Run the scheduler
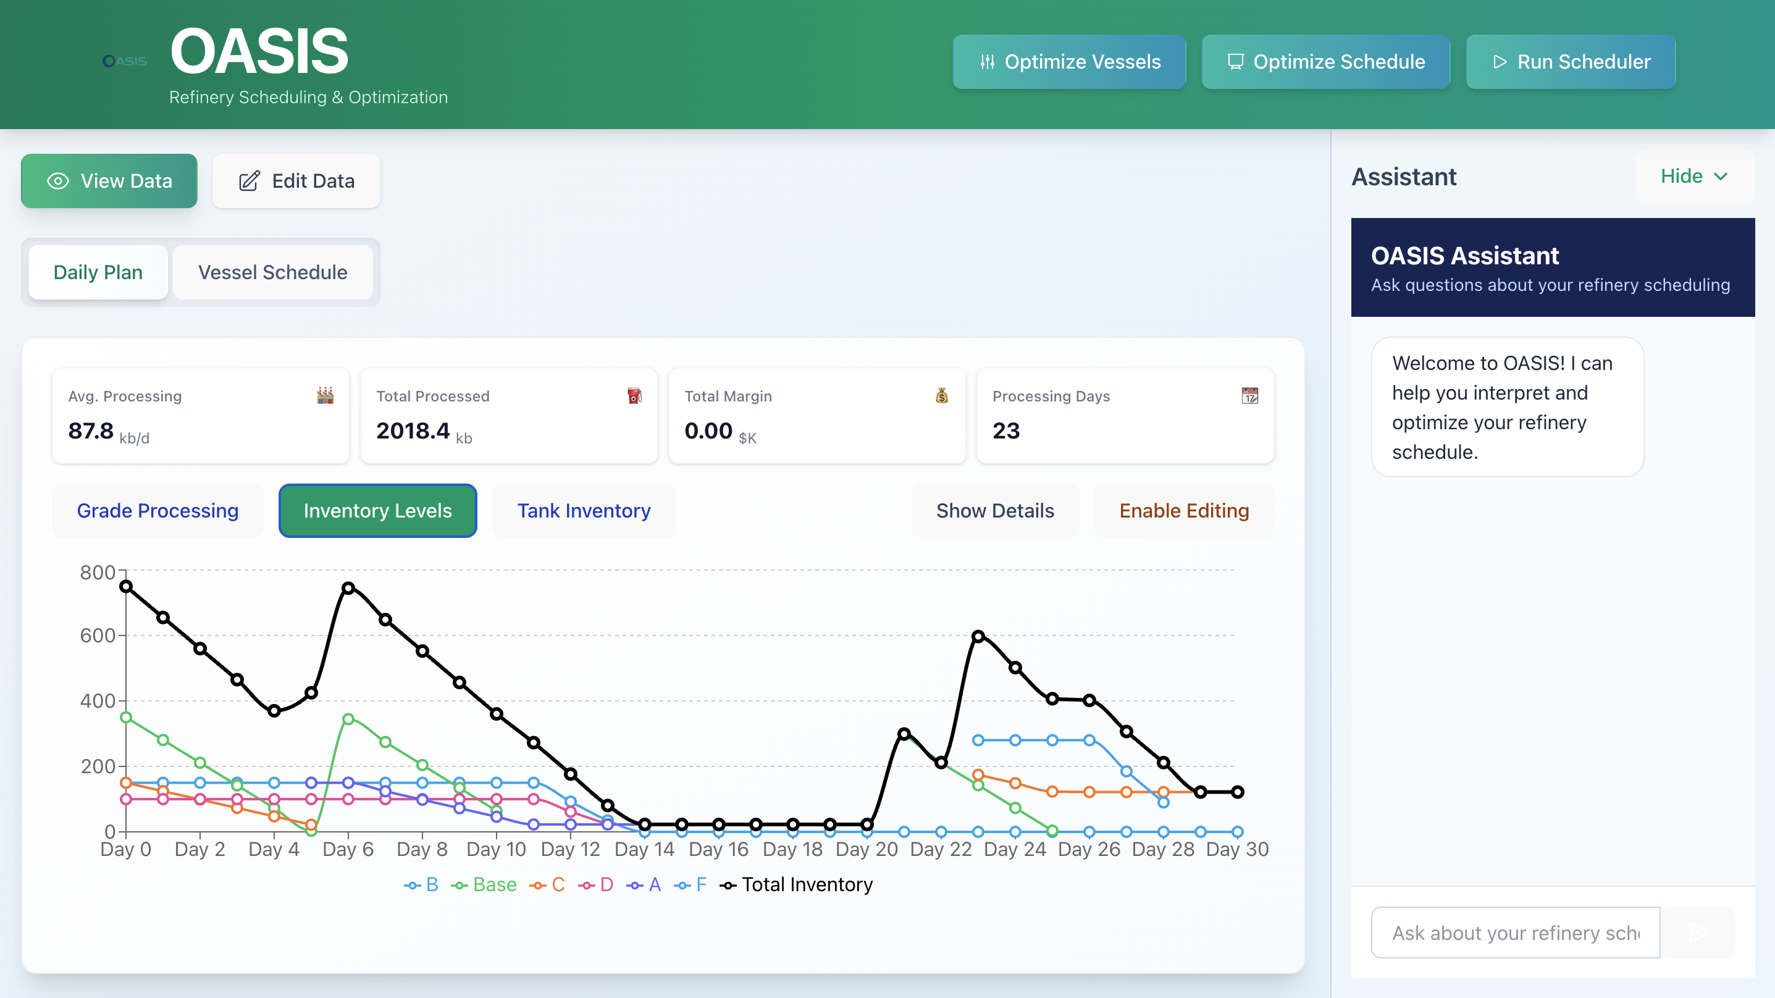This screenshot has width=1775, height=998. (x=1571, y=62)
